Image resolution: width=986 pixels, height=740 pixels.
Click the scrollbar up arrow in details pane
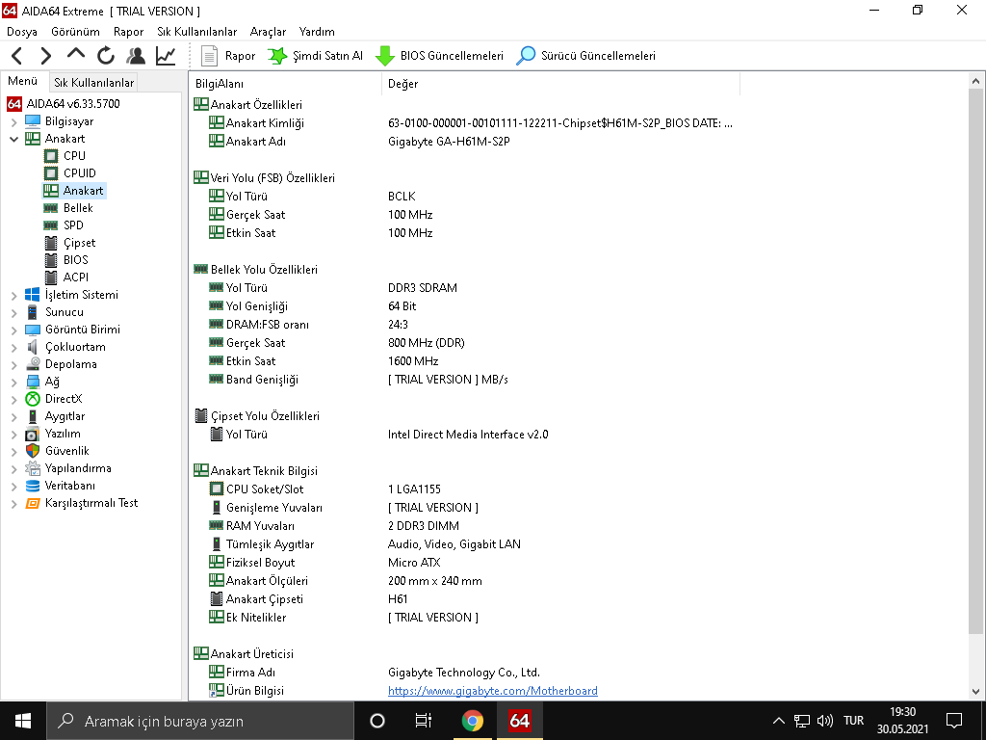point(976,81)
